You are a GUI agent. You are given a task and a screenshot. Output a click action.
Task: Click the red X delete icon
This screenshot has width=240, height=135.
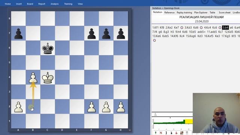[161, 133]
